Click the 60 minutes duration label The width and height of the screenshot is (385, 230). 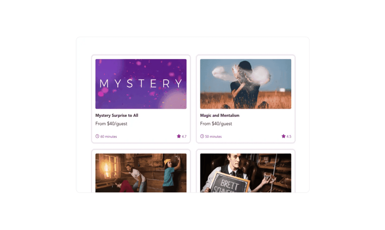108,137
